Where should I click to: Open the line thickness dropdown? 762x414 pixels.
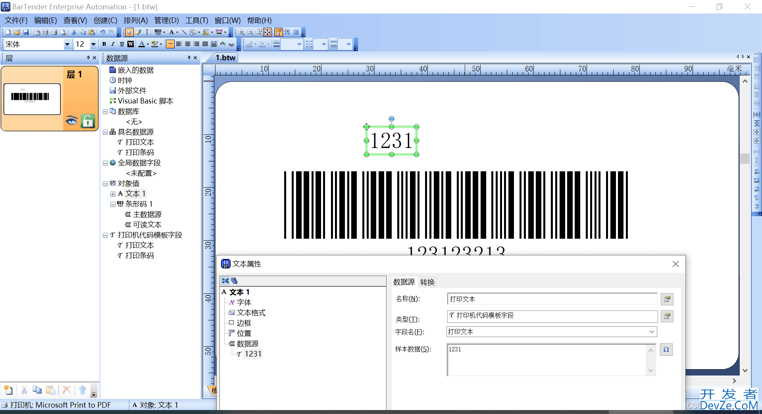pos(299,44)
